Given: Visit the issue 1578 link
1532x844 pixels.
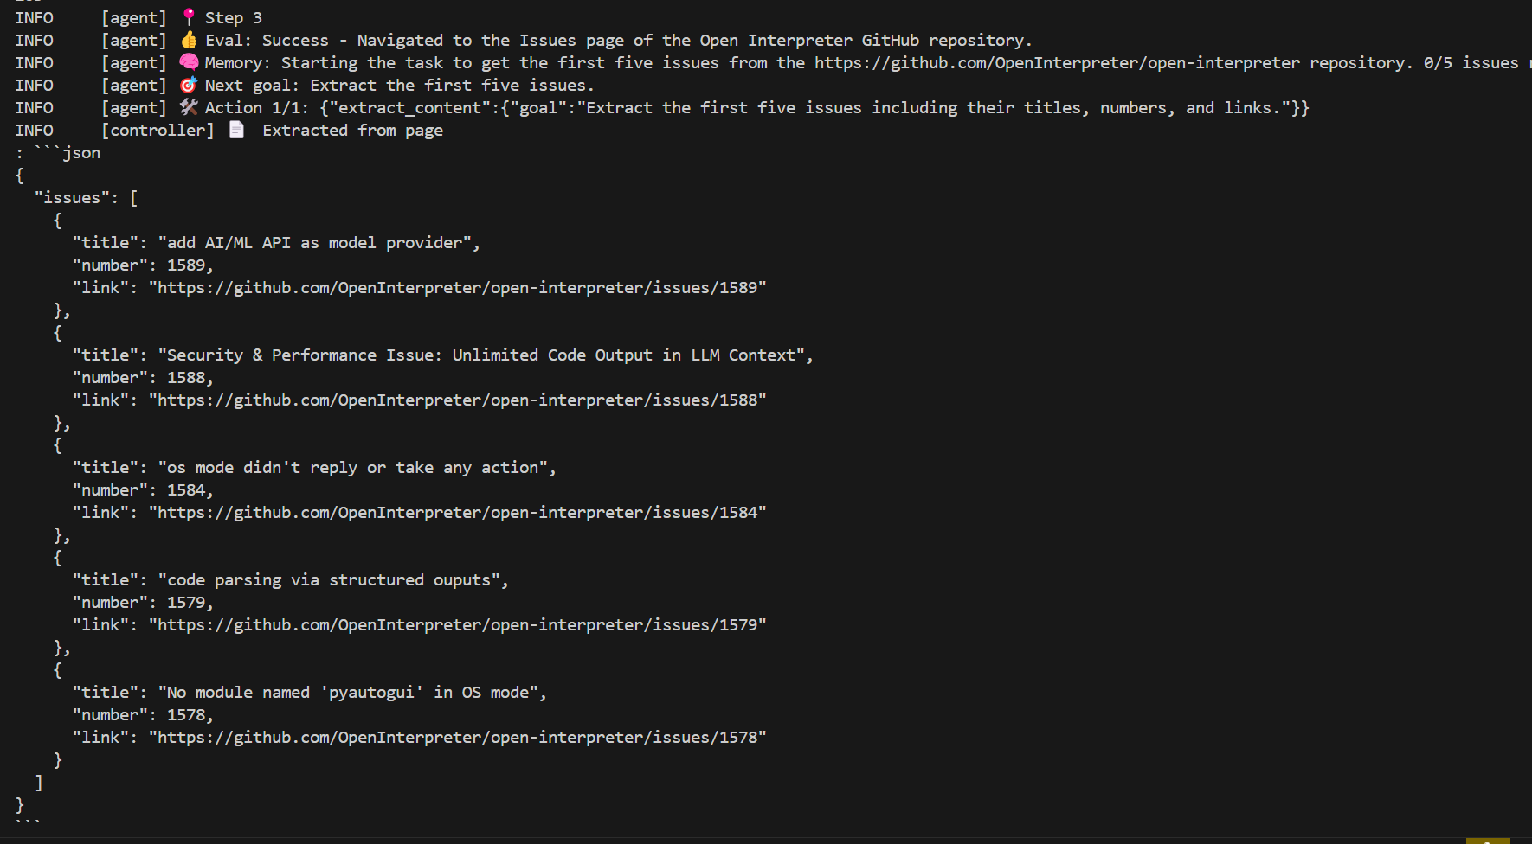Looking at the screenshot, I should 457,737.
